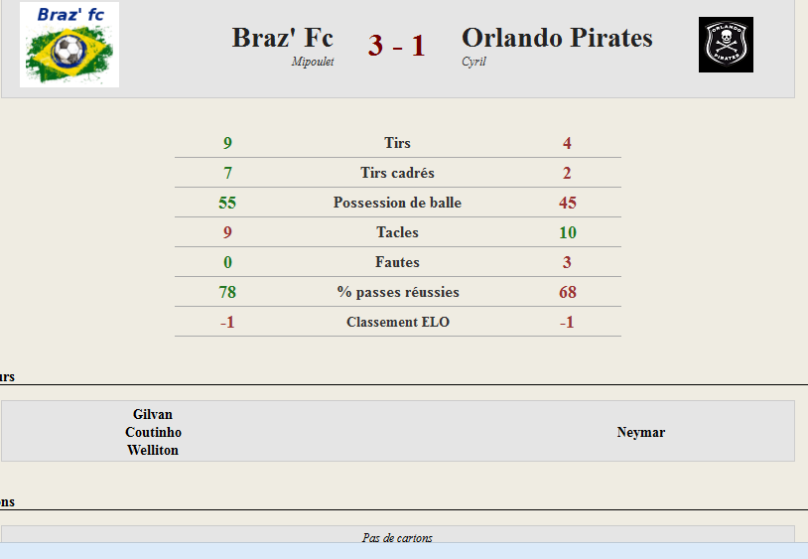Click the Possession de balle label
Screen dimensions: 808x559
(x=397, y=203)
